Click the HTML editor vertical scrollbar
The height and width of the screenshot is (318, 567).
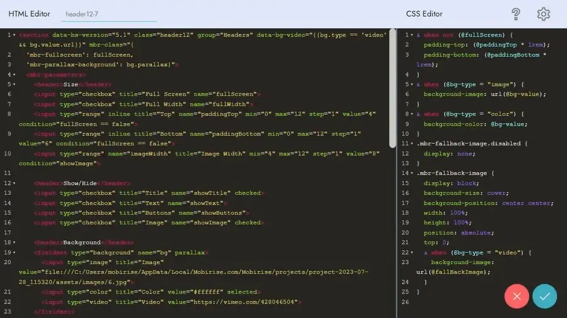(x=392, y=89)
